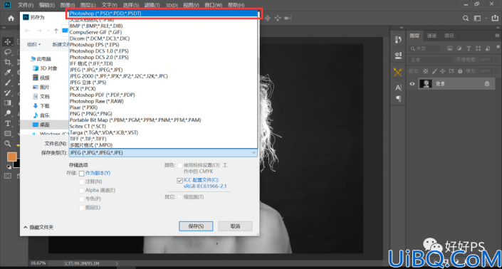Viewport: 502px width, 269px height.
Task: Open the 保存类型 JPEG dropdown
Action: 163,152
